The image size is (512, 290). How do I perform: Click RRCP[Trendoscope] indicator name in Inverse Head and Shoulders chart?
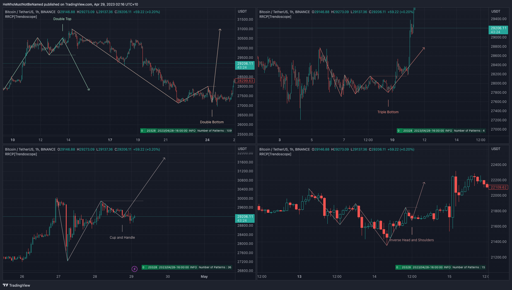[x=275, y=154]
